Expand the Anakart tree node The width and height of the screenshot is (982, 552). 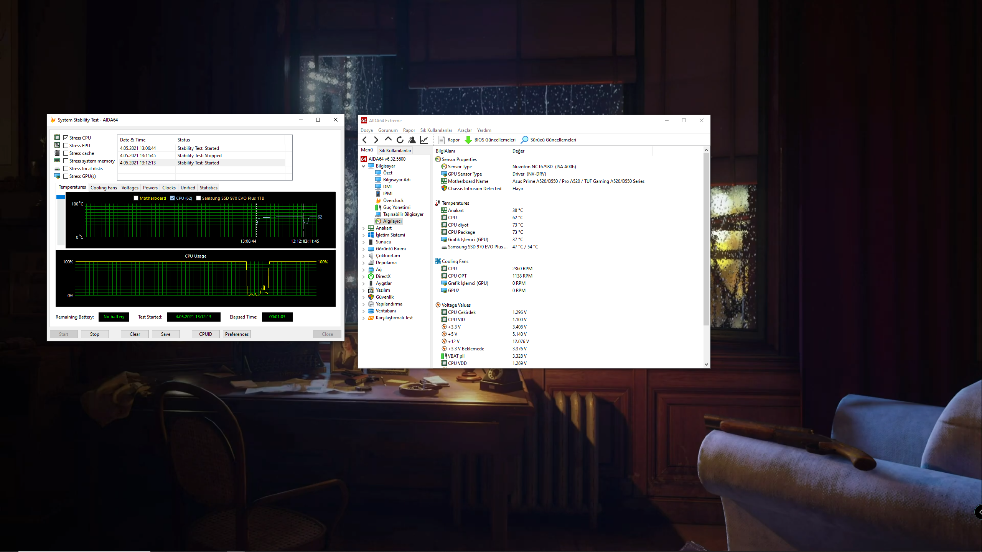point(364,228)
